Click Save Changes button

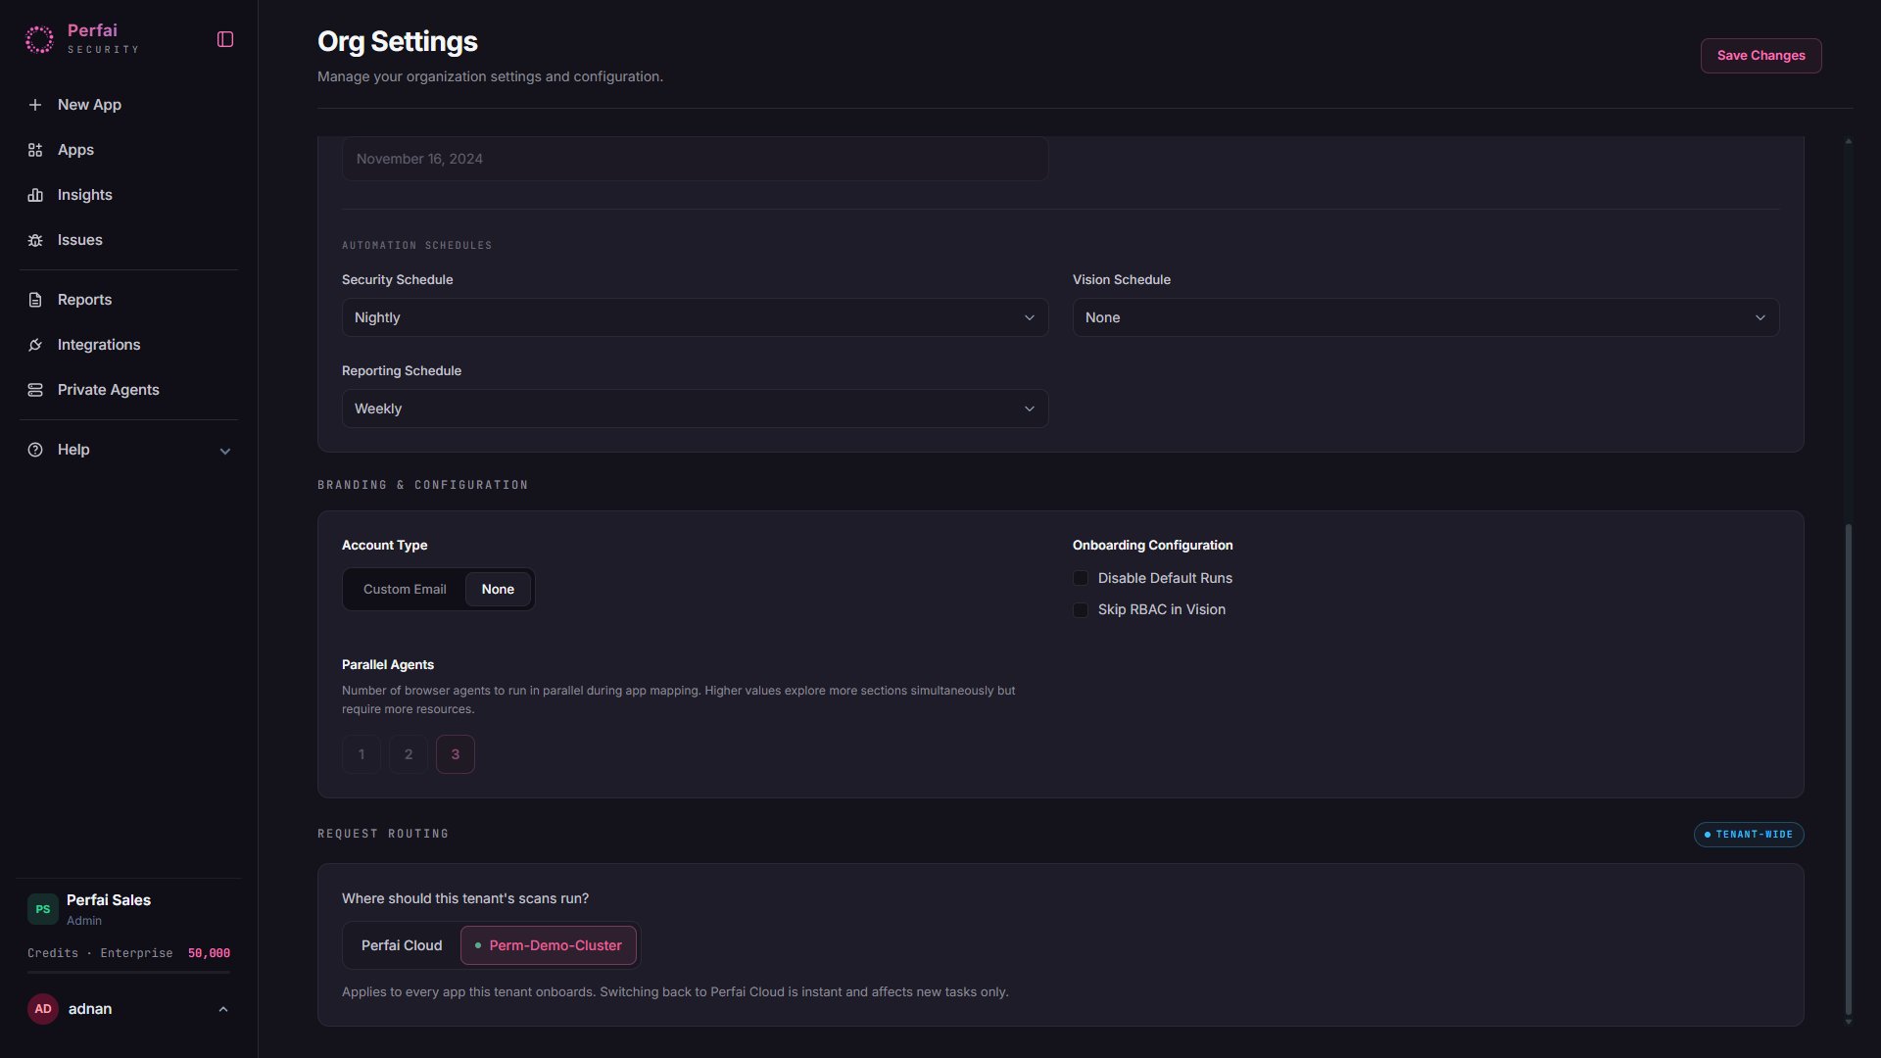coord(1760,56)
